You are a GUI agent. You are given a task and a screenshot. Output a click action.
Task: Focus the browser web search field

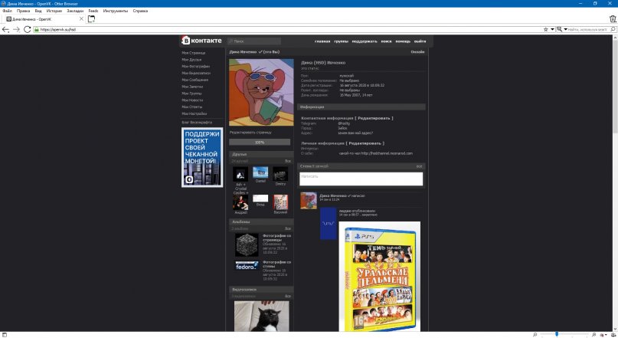pyautogui.click(x=588, y=30)
